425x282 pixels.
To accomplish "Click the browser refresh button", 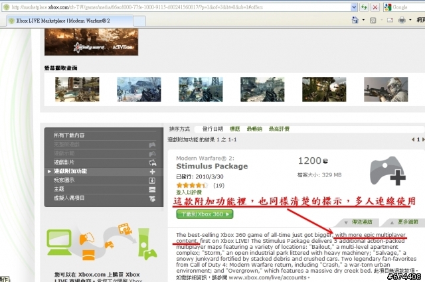I will 364,7.
